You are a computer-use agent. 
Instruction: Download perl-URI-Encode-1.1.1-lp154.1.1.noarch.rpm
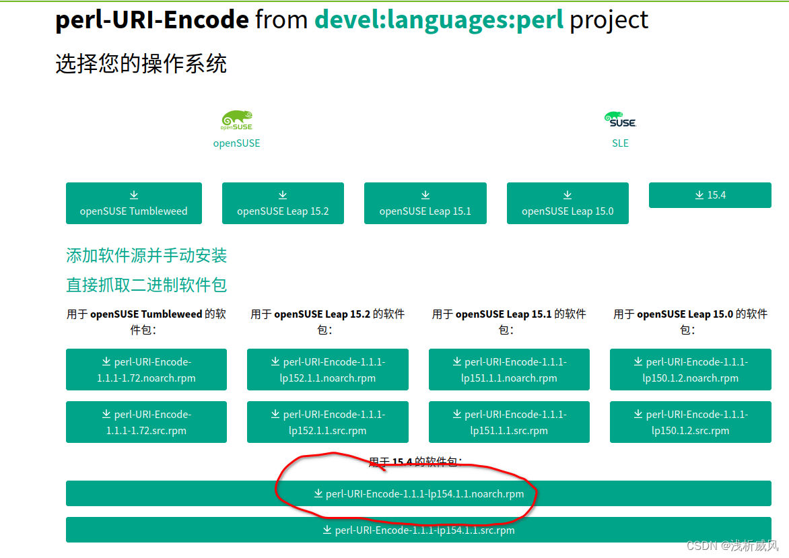pyautogui.click(x=419, y=493)
